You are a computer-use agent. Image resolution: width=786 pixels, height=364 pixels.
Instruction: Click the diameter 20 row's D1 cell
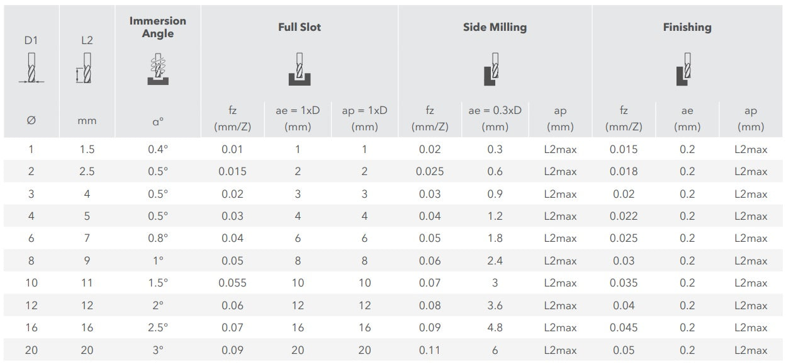pos(31,350)
